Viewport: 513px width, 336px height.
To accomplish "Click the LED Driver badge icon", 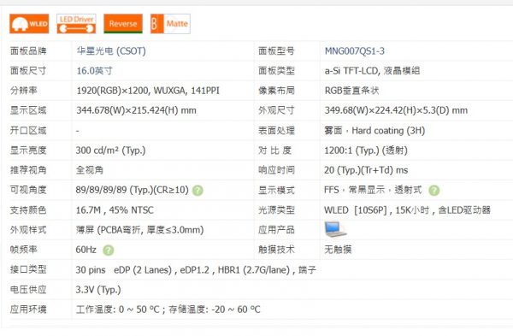I will [76, 24].
